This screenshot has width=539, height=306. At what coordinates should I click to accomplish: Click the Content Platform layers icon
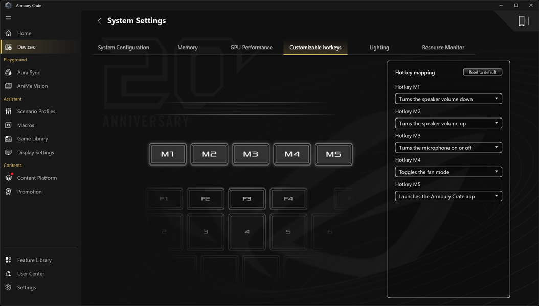click(x=8, y=178)
